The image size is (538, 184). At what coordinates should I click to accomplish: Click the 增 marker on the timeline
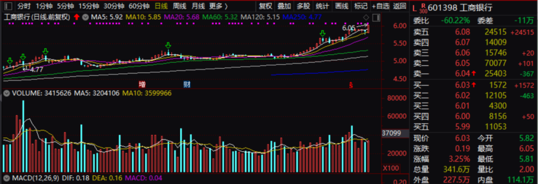[x=141, y=84]
